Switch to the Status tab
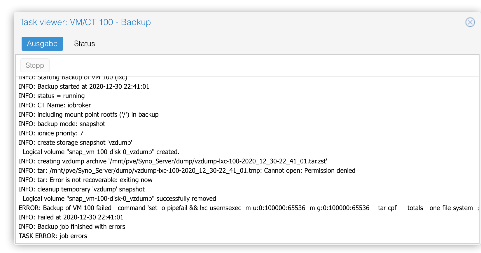Viewport: 481px width, 253px height. (84, 44)
